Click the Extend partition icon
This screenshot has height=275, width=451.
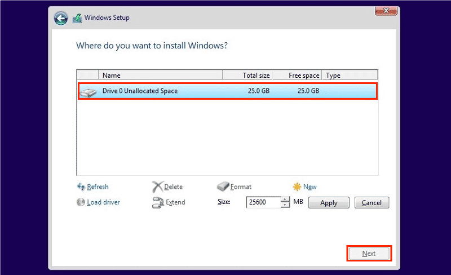[158, 202]
